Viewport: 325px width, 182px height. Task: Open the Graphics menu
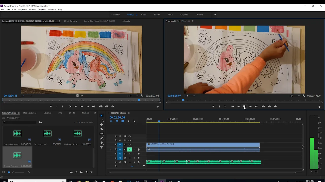(x=42, y=10)
